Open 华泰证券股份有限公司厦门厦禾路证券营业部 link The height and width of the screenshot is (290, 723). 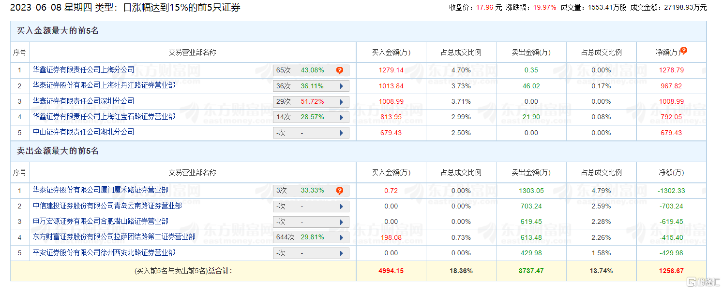[x=100, y=190]
